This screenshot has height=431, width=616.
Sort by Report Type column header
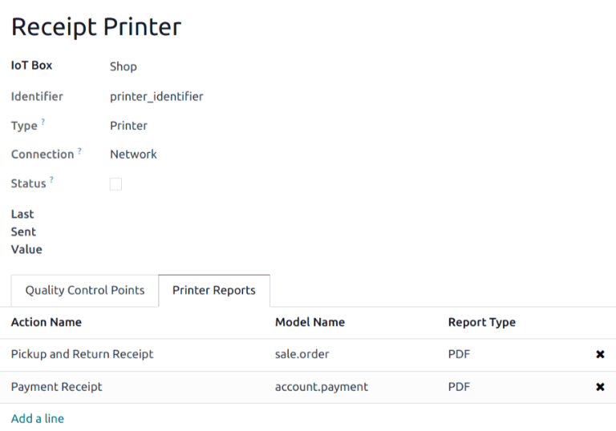pos(481,322)
